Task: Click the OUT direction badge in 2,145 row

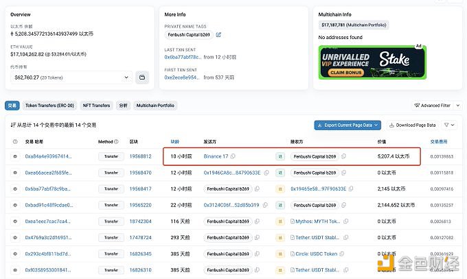Action: coord(280,189)
